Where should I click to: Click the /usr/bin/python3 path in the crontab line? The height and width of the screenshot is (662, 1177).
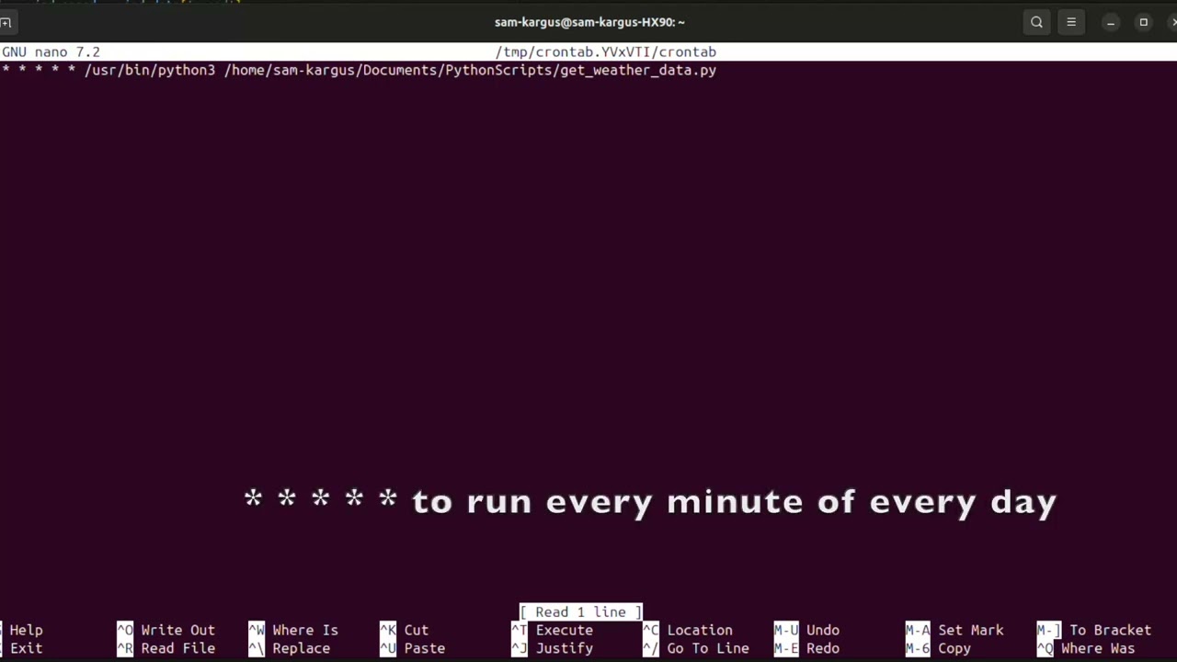pos(150,70)
